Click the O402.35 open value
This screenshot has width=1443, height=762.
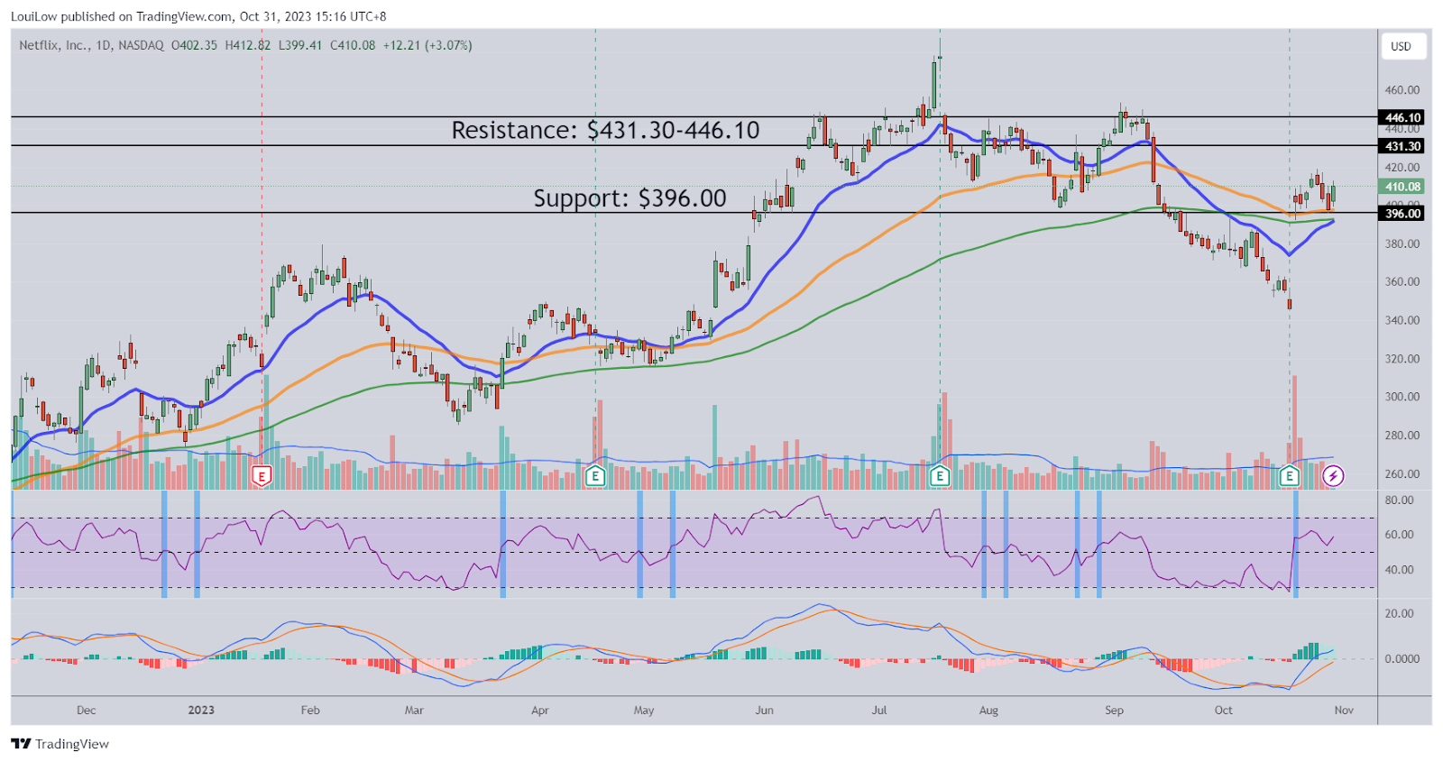click(x=194, y=45)
